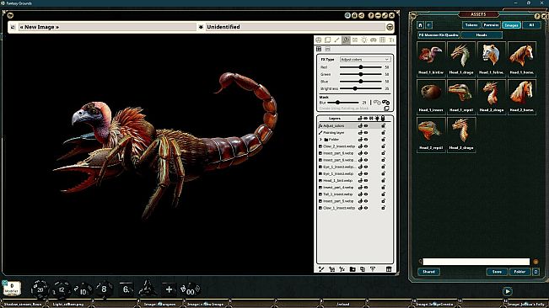Click the Assets back arrow button

click(x=429, y=25)
